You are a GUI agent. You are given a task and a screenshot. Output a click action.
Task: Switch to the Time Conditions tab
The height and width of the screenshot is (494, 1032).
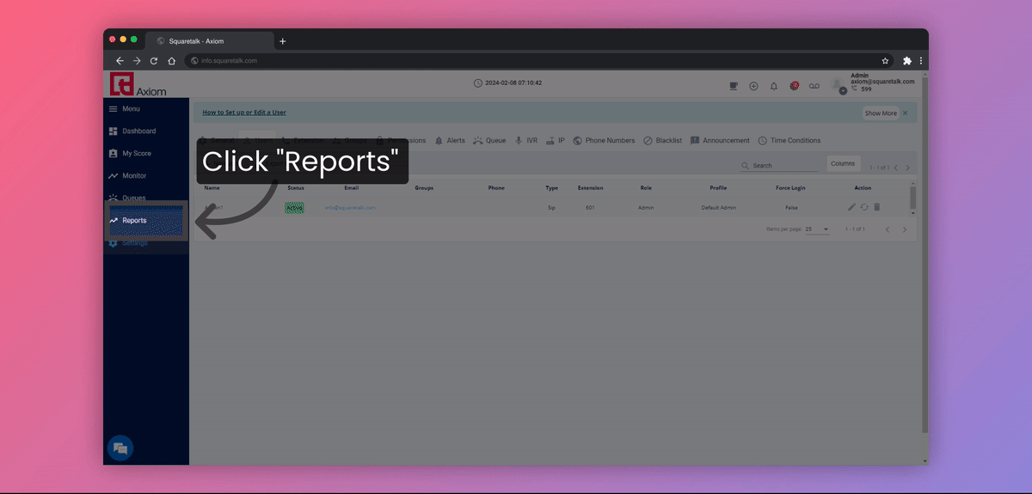(789, 141)
